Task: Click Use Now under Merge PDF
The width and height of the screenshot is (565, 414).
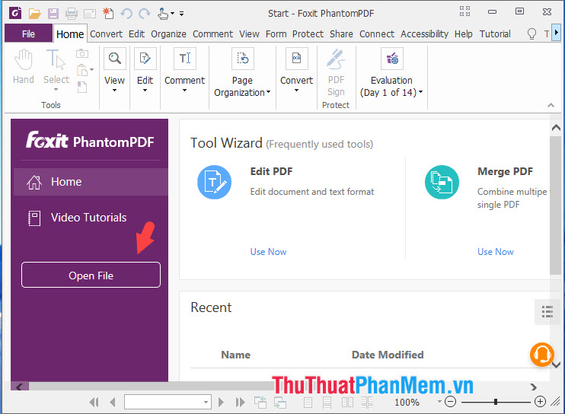Action: [x=496, y=252]
